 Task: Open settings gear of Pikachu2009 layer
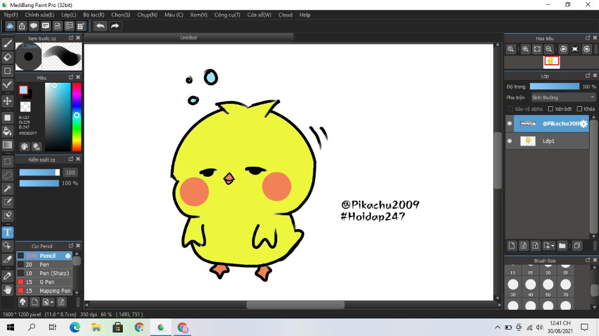(x=583, y=124)
